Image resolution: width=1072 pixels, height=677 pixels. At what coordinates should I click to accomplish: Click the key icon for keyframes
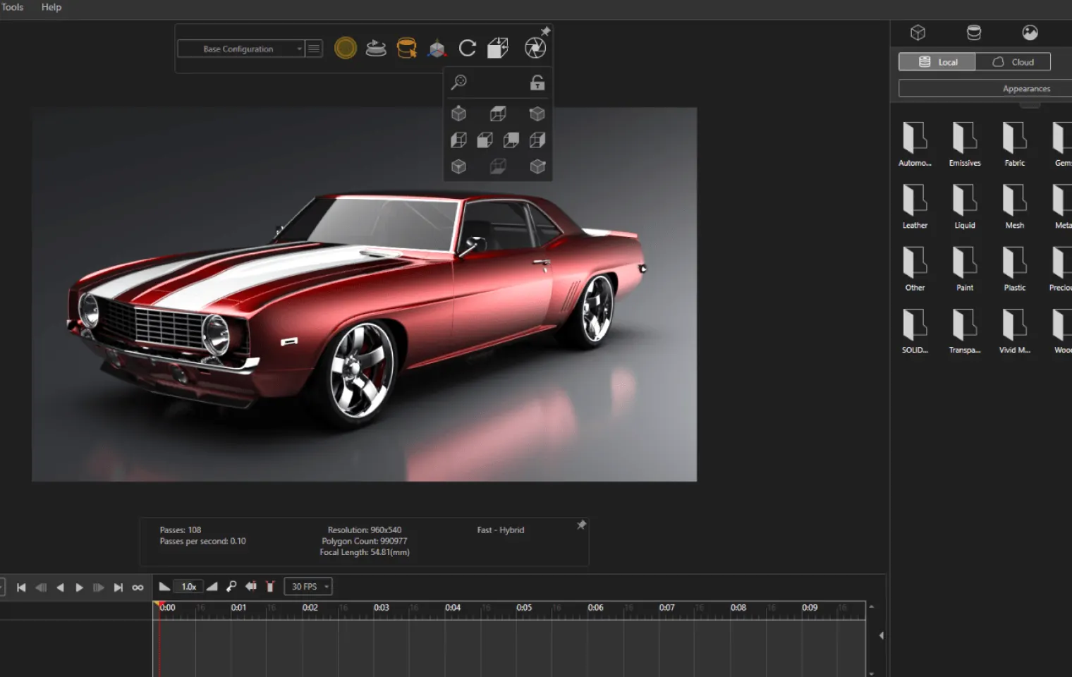231,586
